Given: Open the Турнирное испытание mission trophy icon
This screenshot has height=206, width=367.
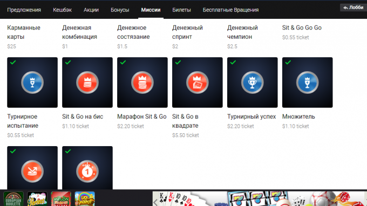Looking at the screenshot, I should tap(32, 83).
